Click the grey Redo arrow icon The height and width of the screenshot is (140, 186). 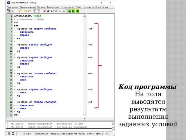point(30,11)
